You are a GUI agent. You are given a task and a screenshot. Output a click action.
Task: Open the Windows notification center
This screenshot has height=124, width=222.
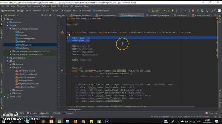click(216, 122)
